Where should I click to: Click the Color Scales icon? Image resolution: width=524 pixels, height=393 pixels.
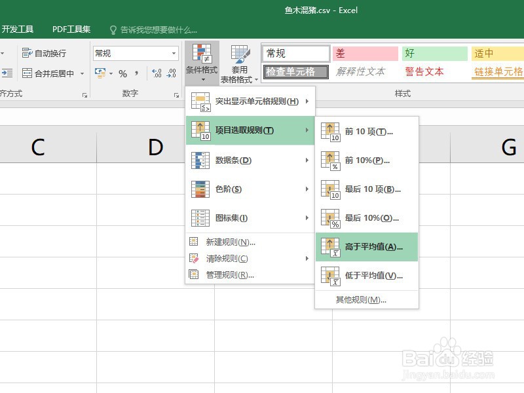[200, 189]
